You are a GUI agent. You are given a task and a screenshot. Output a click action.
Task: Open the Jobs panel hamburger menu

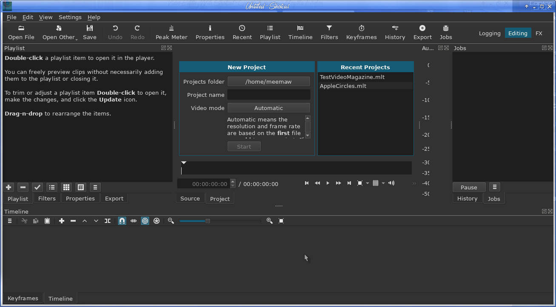494,187
